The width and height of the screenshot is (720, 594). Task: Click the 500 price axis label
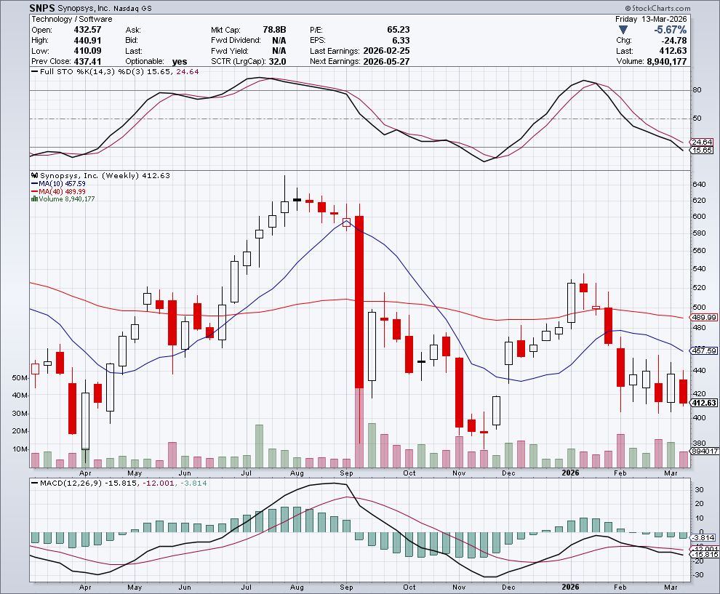(699, 307)
